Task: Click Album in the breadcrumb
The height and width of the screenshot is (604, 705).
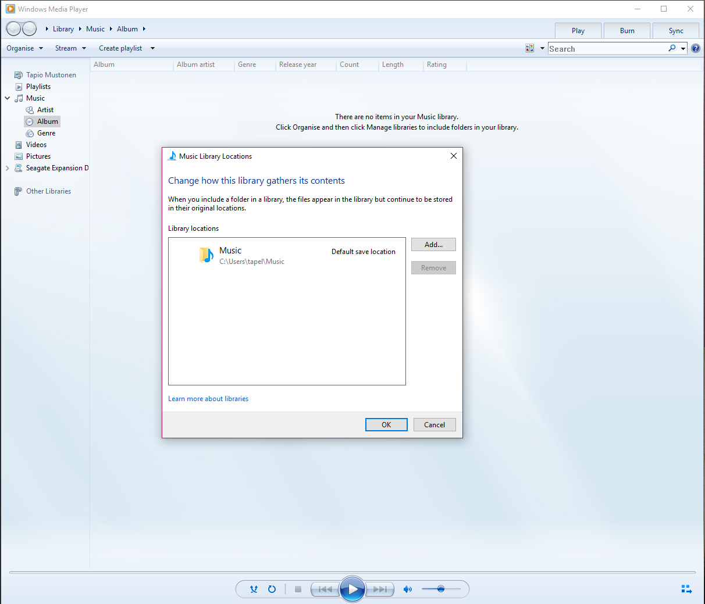Action: (x=127, y=29)
